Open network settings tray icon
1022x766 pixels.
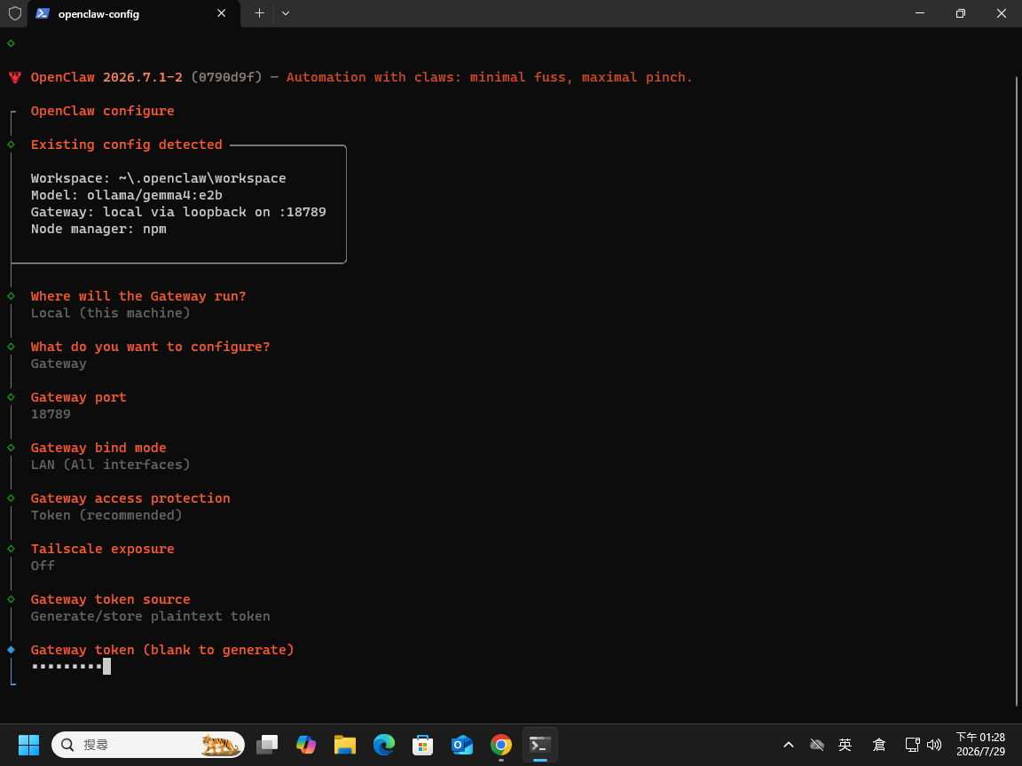point(913,745)
